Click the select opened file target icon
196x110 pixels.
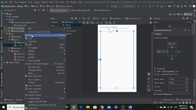[x=35, y=10]
